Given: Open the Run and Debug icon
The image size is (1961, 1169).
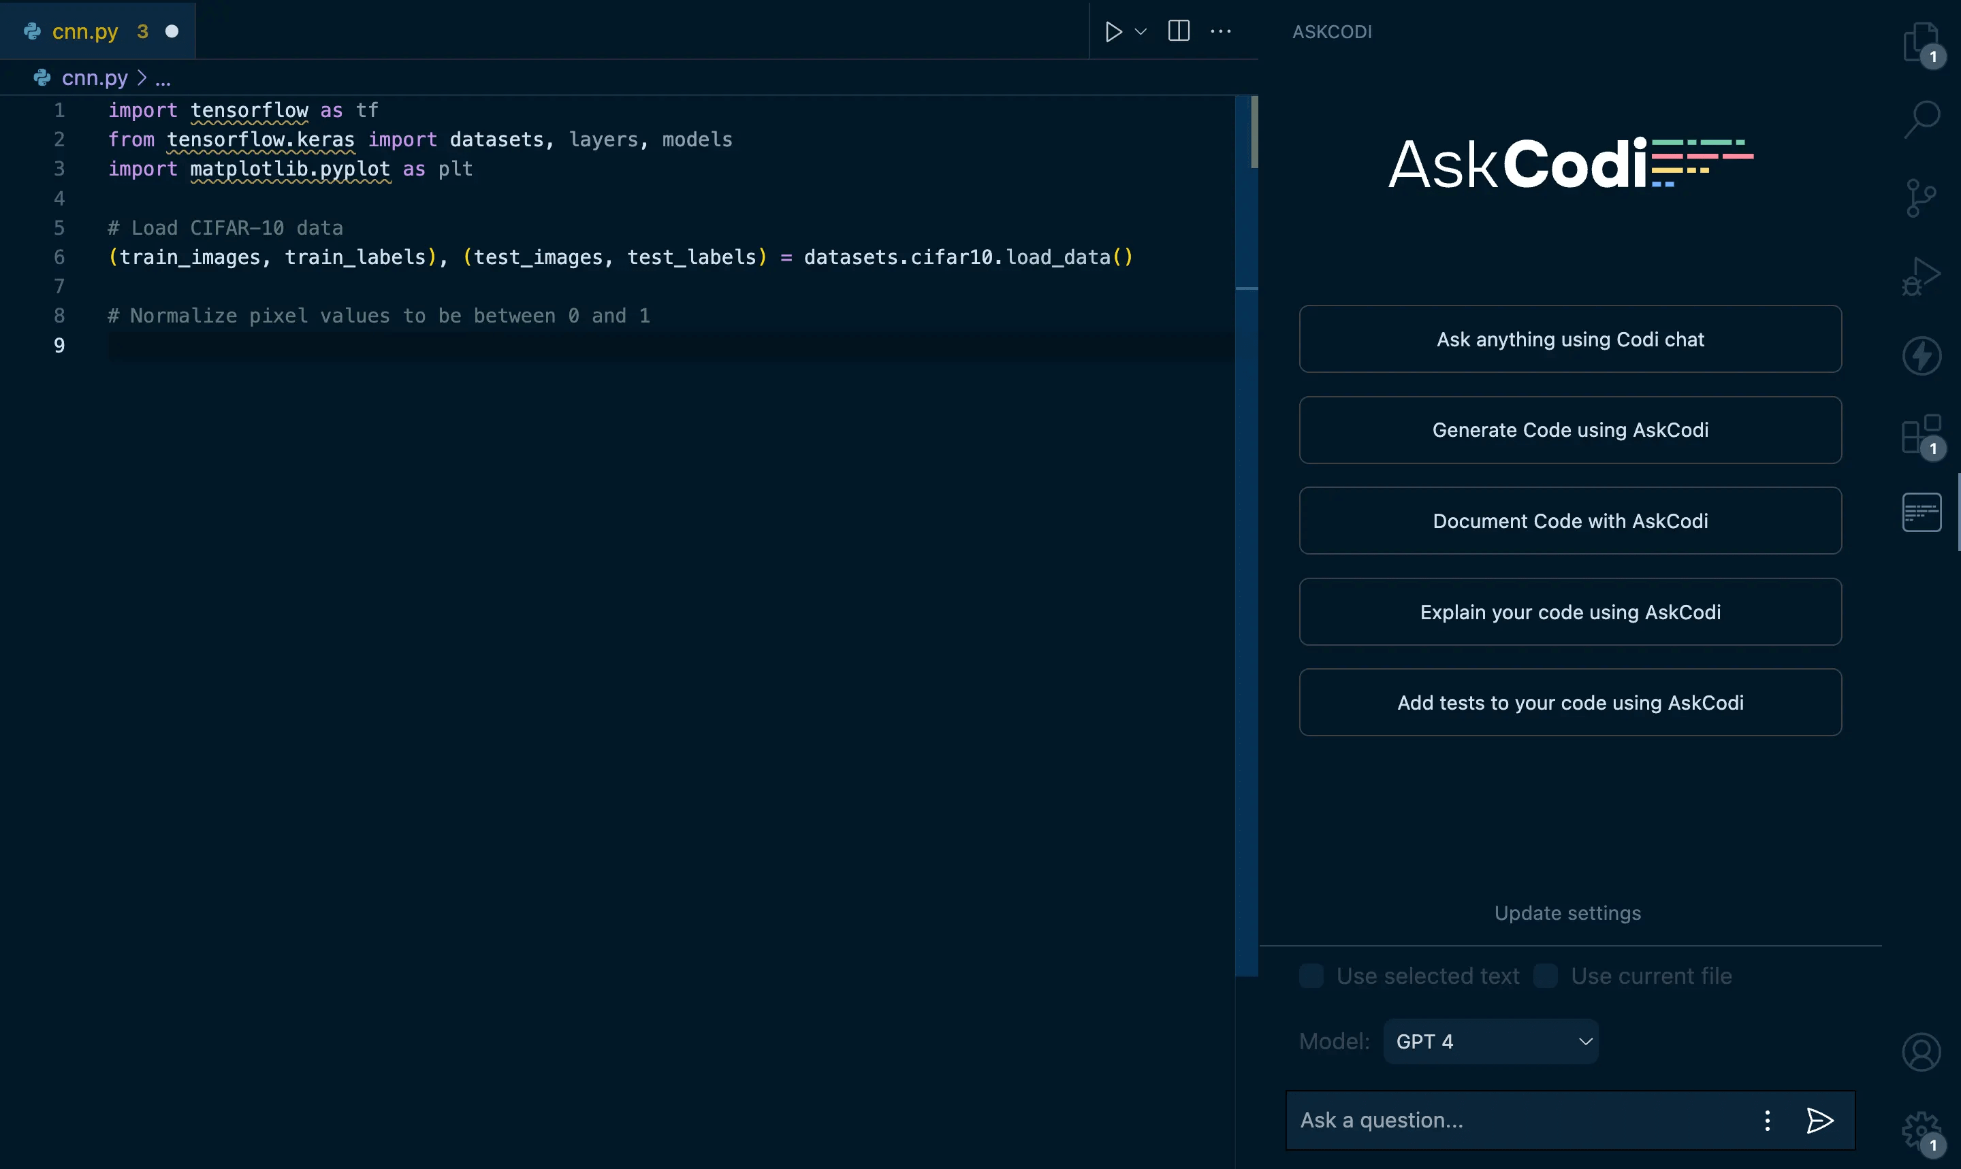Looking at the screenshot, I should (1920, 276).
